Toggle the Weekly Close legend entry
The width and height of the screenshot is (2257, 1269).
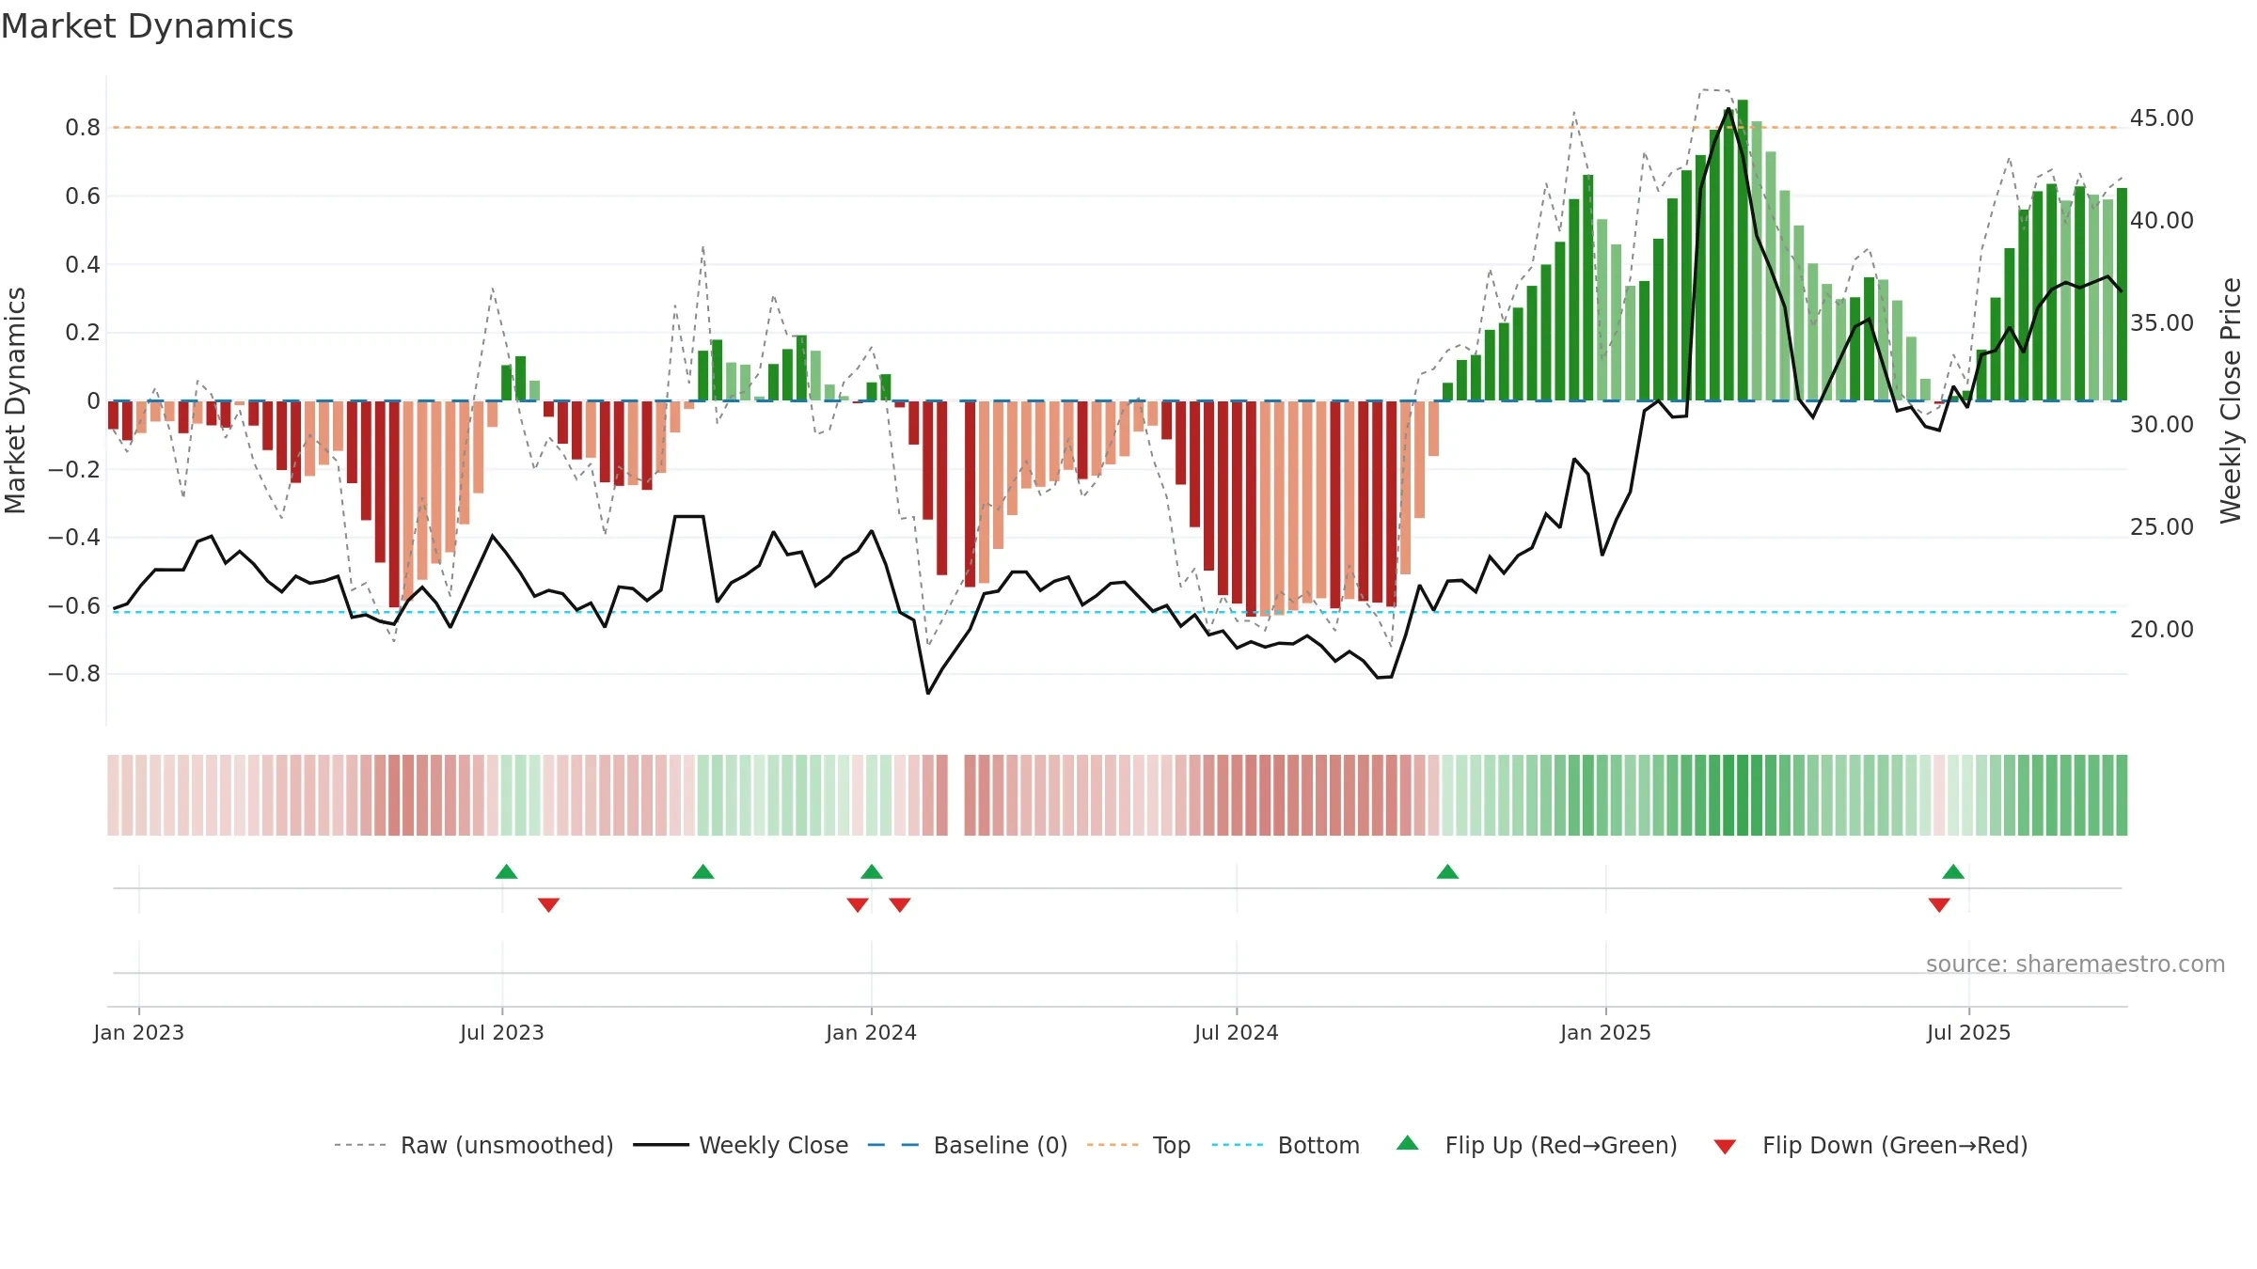(x=741, y=1145)
